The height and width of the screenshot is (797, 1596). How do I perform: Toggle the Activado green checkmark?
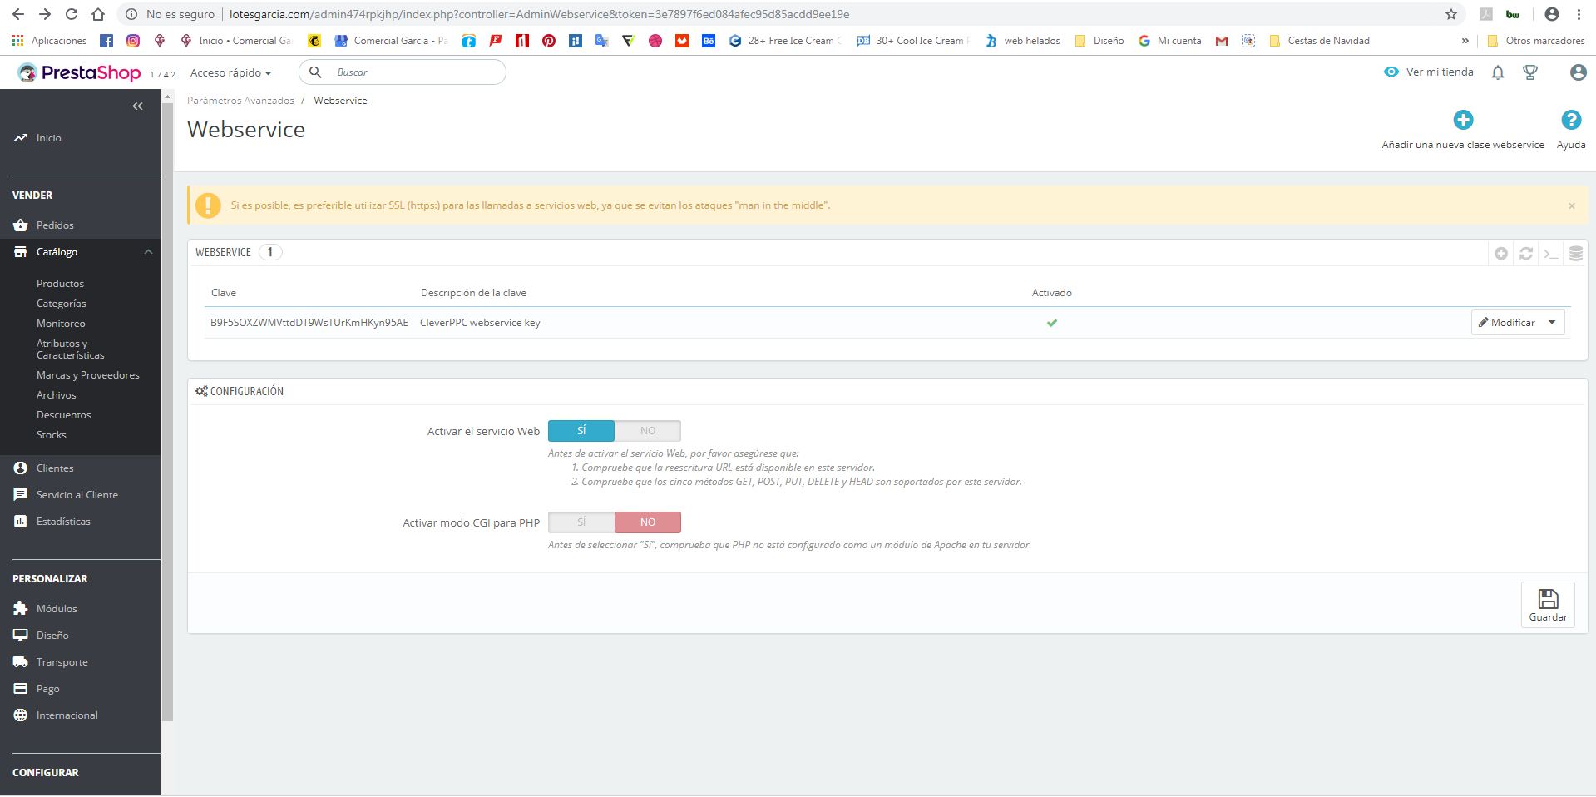(1052, 323)
